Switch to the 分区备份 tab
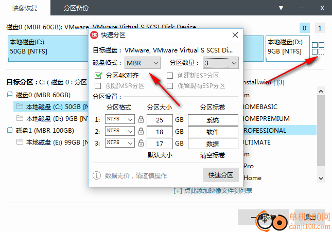This screenshot has height=232, width=332. [x=76, y=8]
